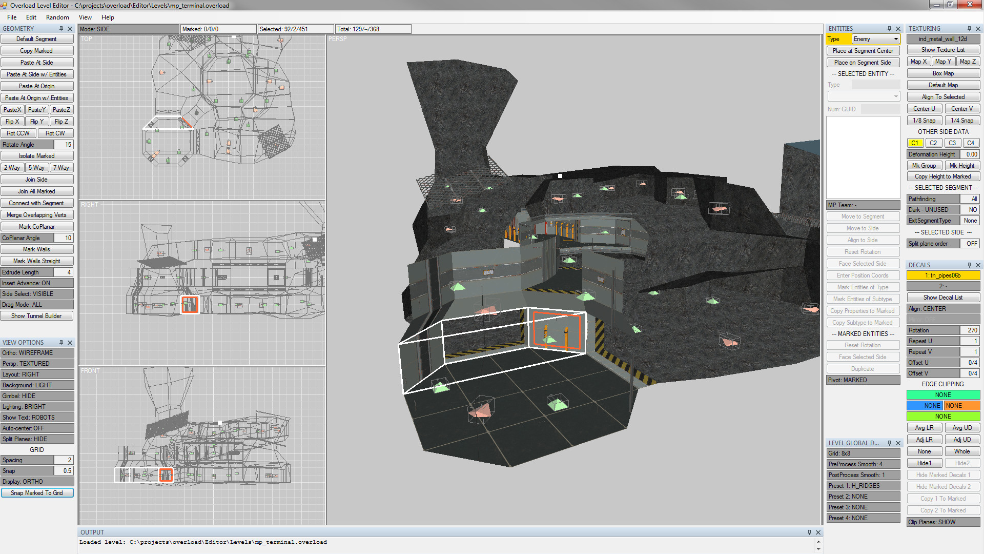Toggle the C1 other side data slot
The image size is (984, 554).
pyautogui.click(x=915, y=143)
